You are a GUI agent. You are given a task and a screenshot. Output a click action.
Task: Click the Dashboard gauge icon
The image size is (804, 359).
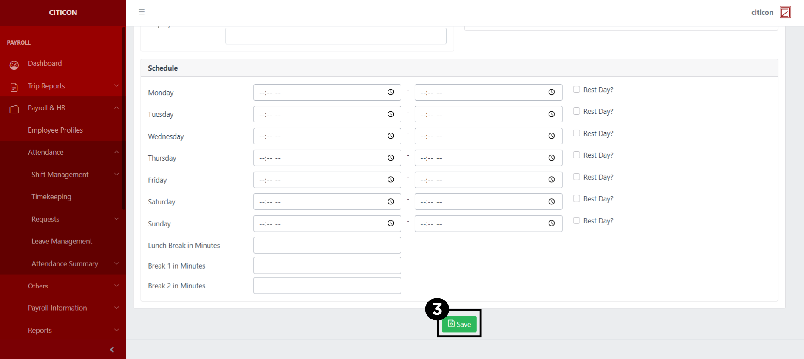(x=14, y=65)
